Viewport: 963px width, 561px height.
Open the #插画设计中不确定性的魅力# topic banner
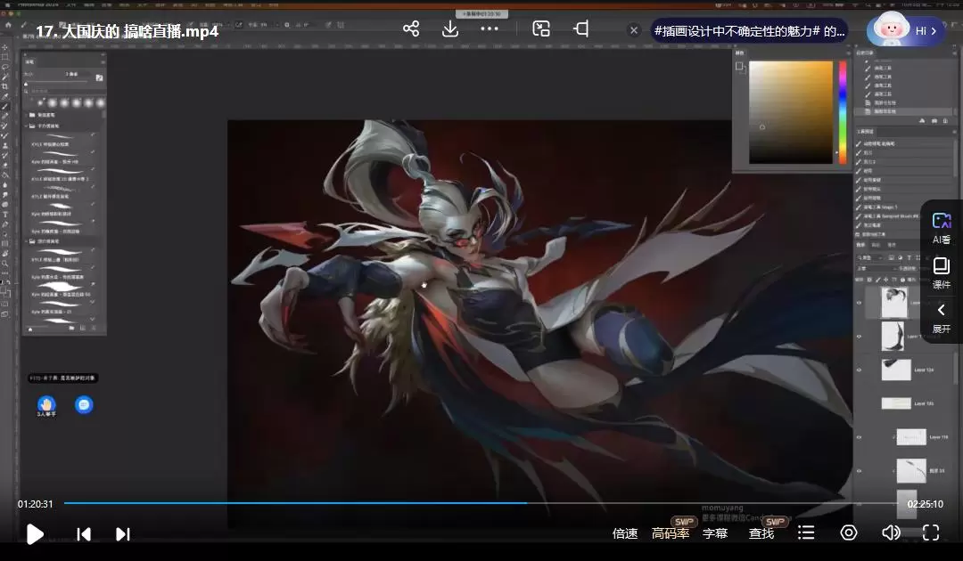point(749,30)
